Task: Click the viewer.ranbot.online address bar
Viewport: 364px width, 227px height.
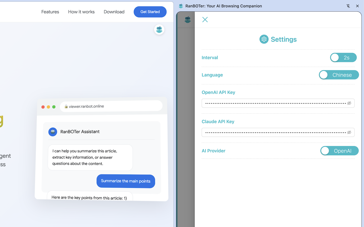Action: coord(111,106)
